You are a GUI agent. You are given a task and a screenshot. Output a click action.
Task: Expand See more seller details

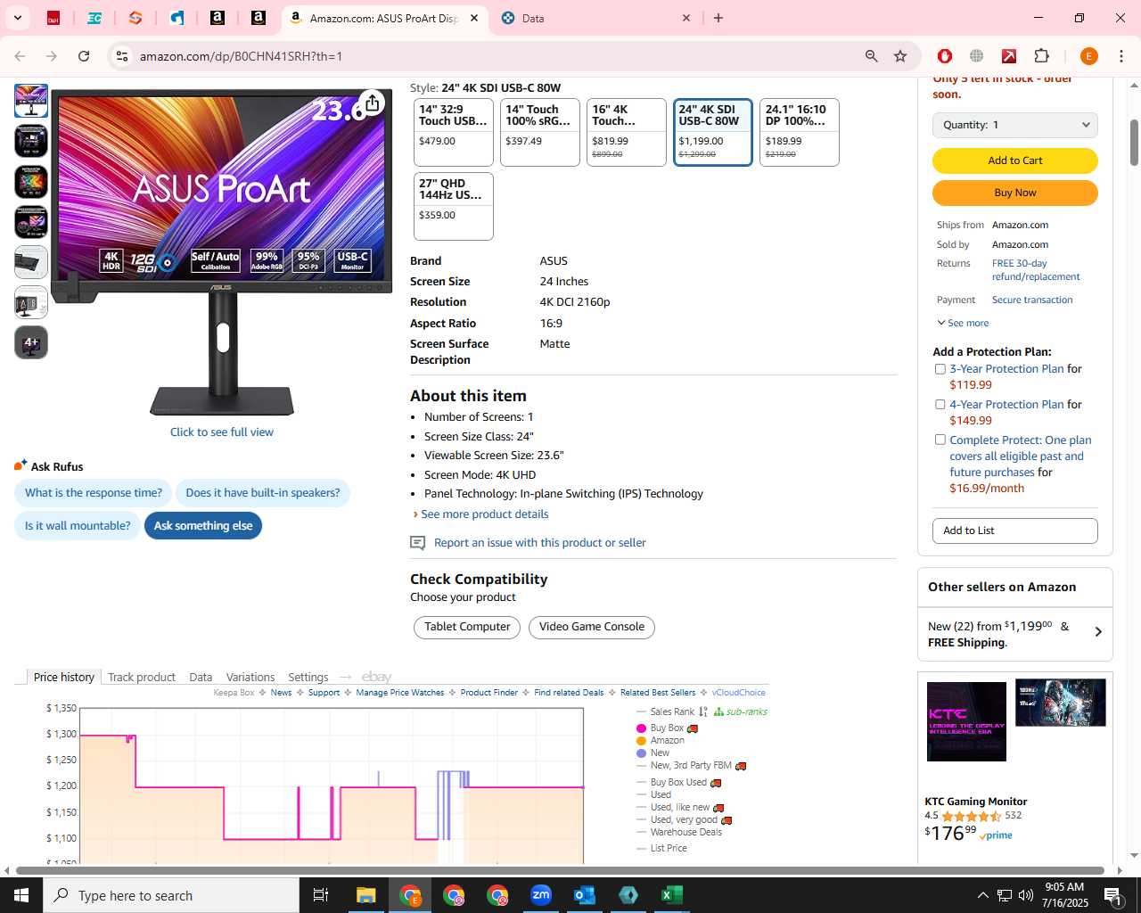click(963, 323)
